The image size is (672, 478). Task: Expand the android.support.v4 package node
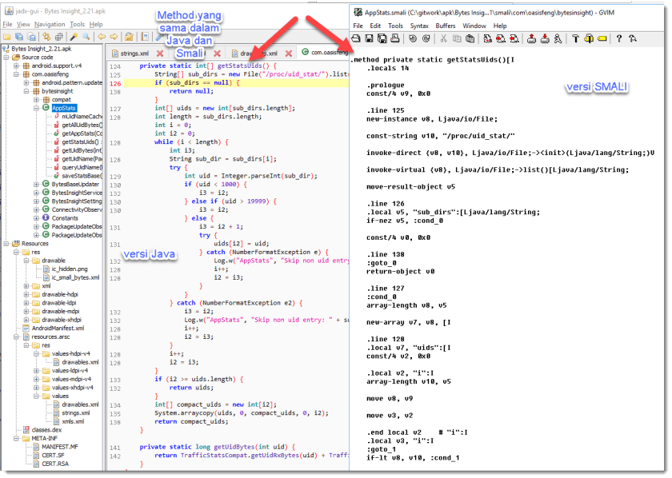tap(15, 65)
